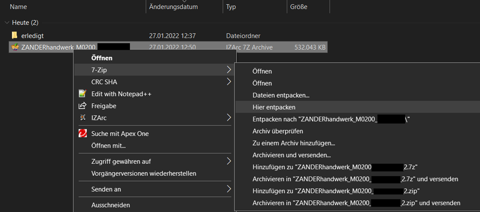The image size is (480, 212).
Task: Click Zu einem Archiv hinzufügen...
Action: 294,143
